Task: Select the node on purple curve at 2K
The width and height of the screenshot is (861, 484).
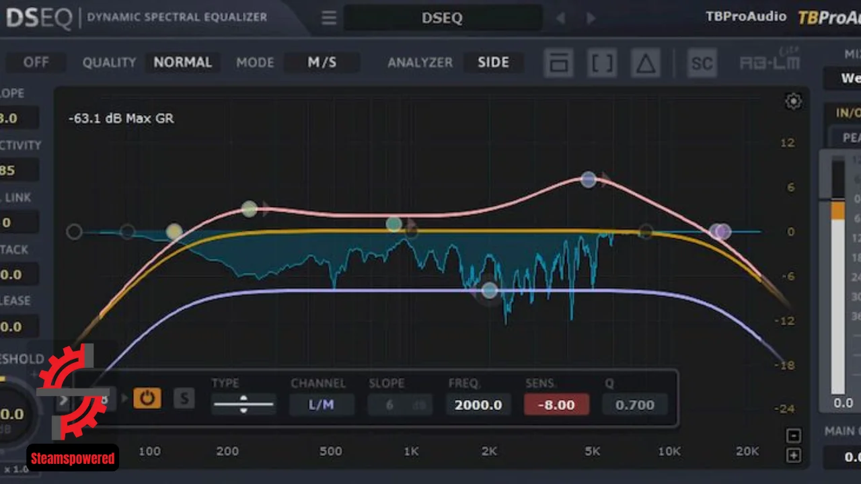Action: 490,290
